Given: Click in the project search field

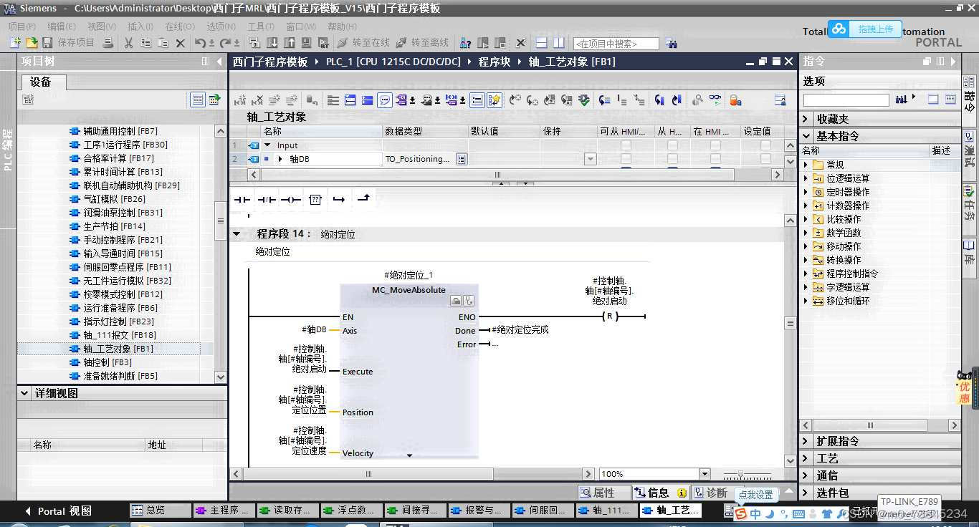Looking at the screenshot, I should tap(616, 44).
